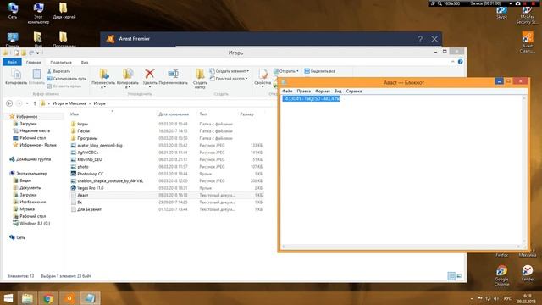
Task: Click the highlighted key text in Блокнот
Action: coord(312,98)
